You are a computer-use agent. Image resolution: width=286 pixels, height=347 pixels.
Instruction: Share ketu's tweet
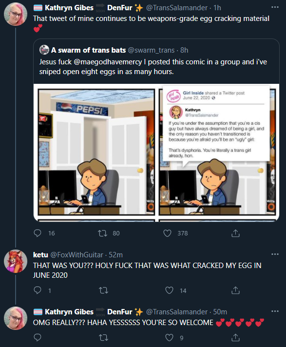tap(235, 290)
